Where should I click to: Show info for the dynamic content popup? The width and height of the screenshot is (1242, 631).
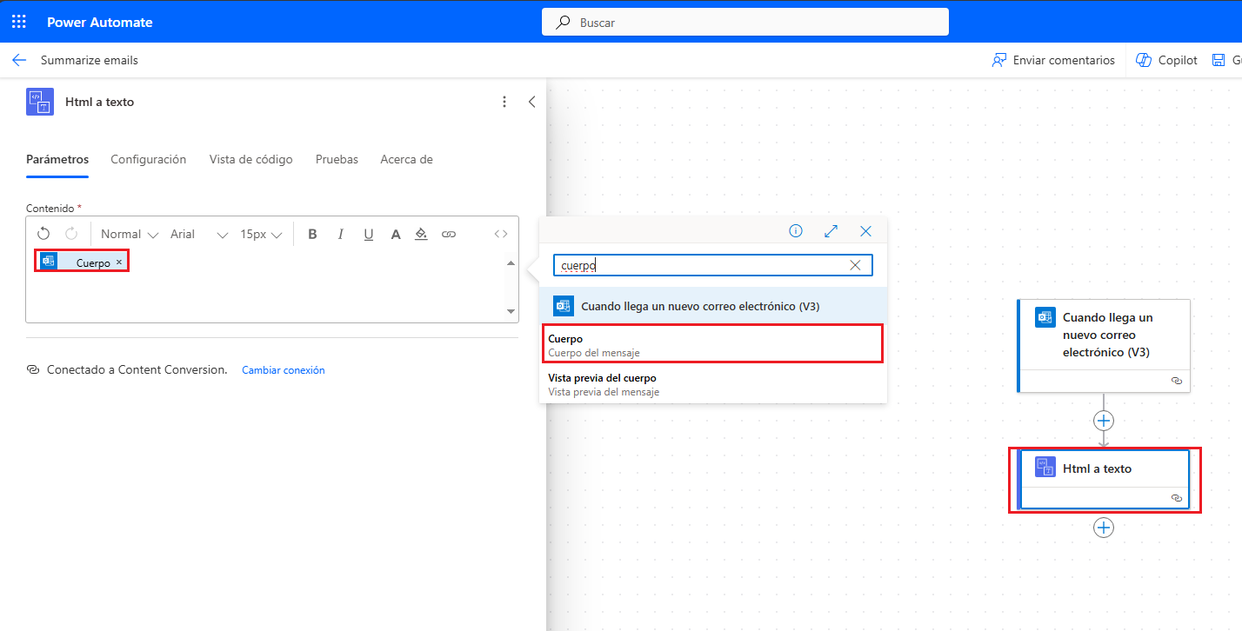pos(796,231)
